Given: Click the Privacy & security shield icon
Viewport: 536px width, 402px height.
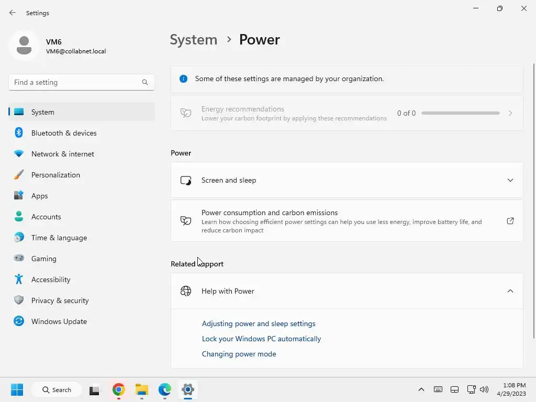Looking at the screenshot, I should click(19, 300).
